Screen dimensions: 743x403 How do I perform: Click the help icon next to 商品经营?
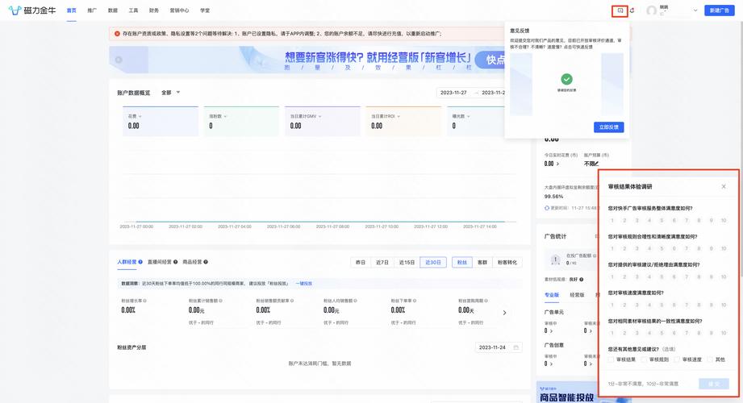tap(206, 262)
